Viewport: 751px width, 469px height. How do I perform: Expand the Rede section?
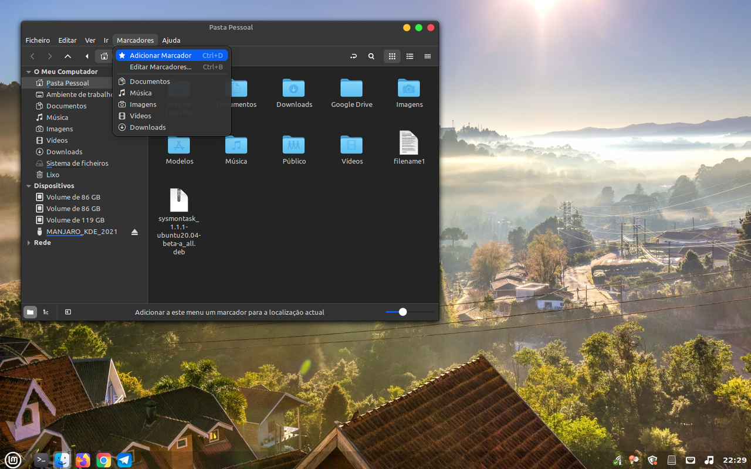coord(29,243)
